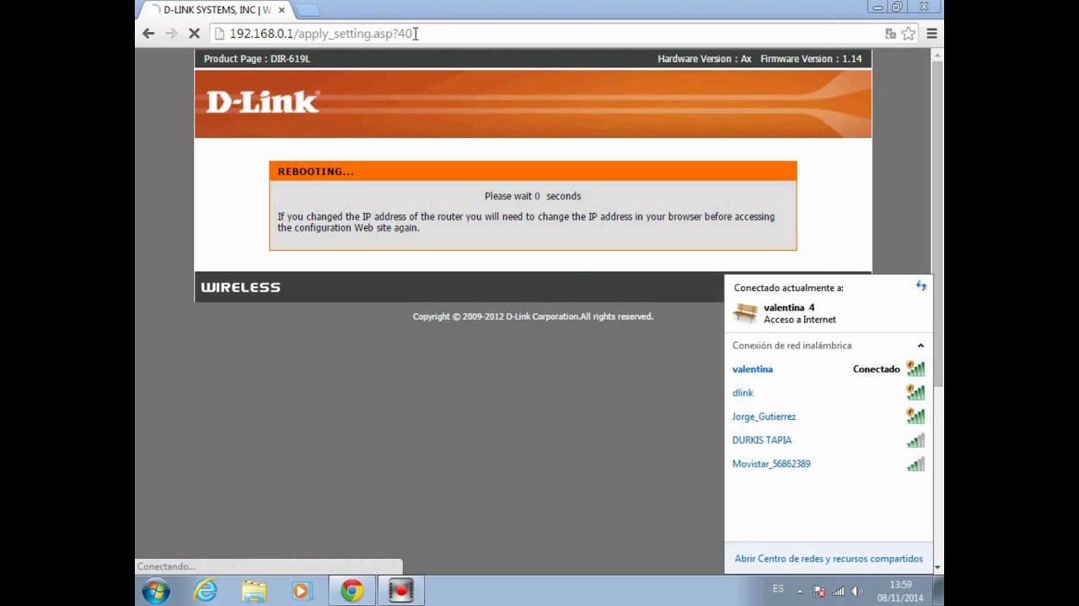
Task: Click the volume speaker tray icon
Action: coord(857,592)
